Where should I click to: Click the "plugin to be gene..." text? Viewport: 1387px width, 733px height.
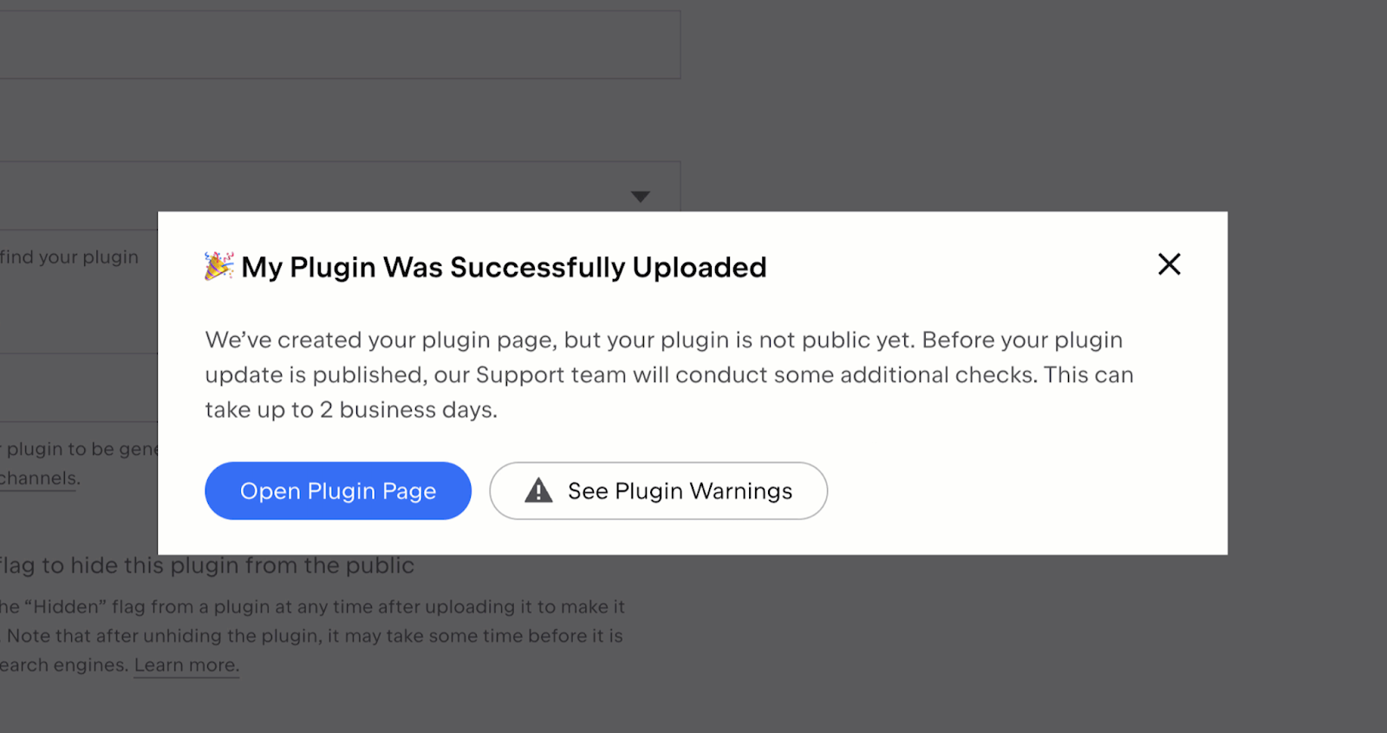[x=80, y=449]
